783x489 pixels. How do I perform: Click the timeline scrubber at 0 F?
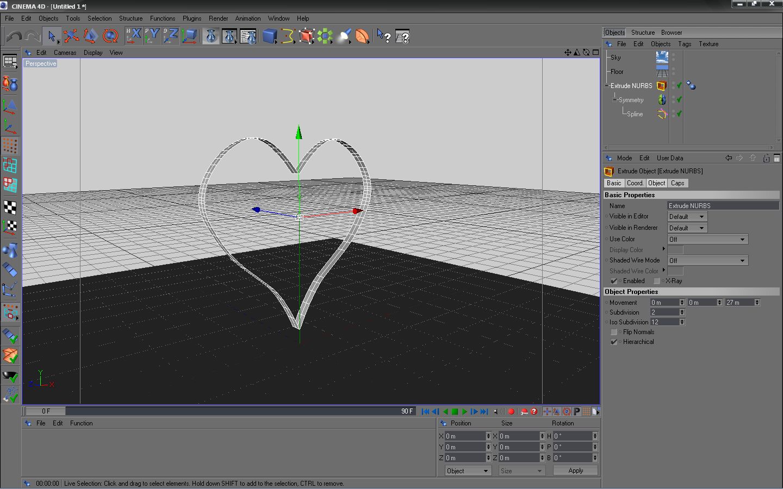pyautogui.click(x=46, y=411)
